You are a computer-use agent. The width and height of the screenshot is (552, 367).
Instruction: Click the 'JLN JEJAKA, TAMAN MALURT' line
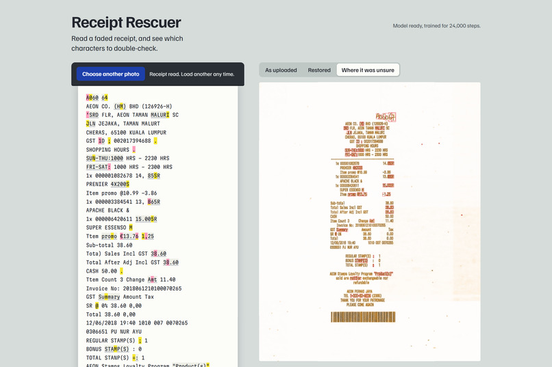click(x=123, y=124)
